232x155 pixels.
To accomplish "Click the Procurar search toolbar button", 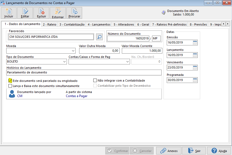I will tap(74, 13).
